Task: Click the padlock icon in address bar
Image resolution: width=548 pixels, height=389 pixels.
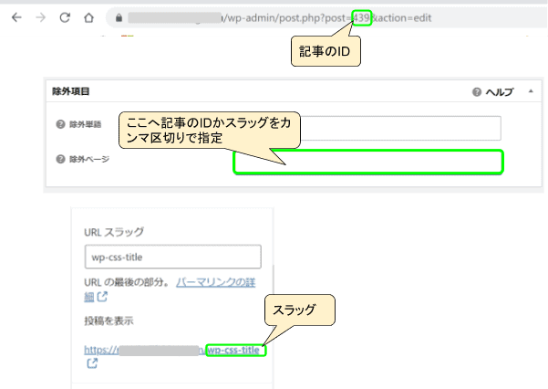Action: (117, 17)
